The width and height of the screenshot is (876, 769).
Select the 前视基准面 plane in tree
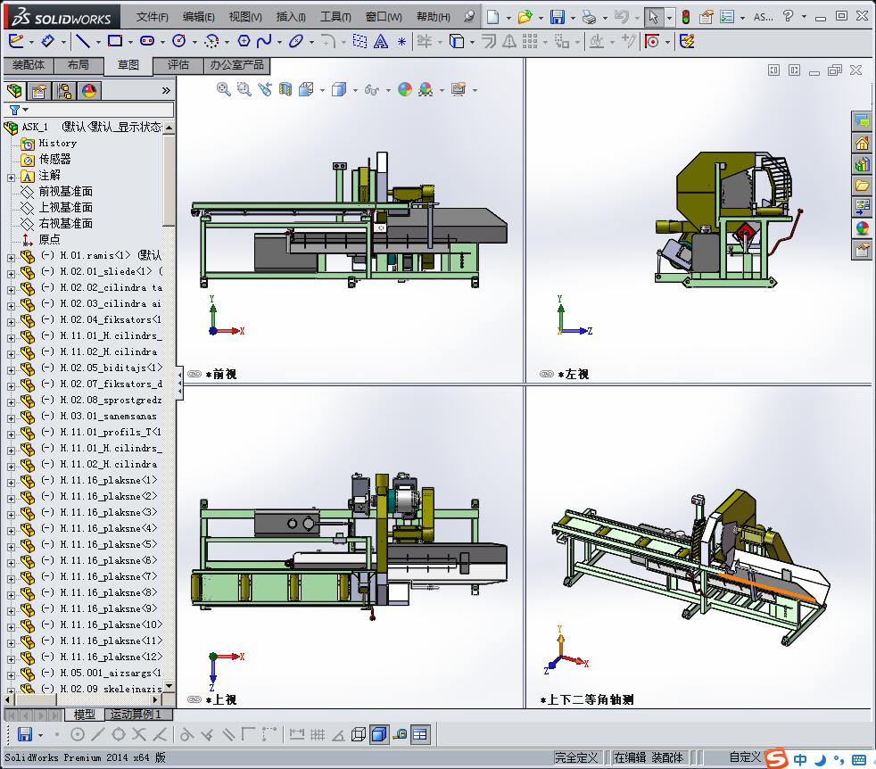click(x=65, y=192)
